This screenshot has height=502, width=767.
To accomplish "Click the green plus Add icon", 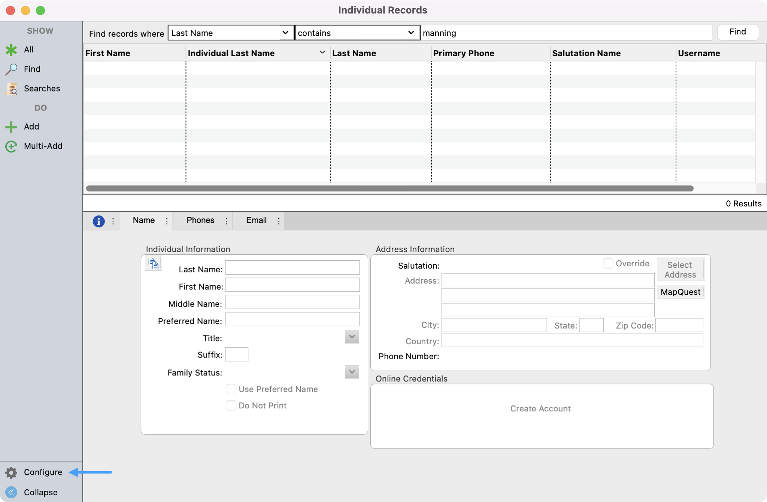I will [11, 127].
